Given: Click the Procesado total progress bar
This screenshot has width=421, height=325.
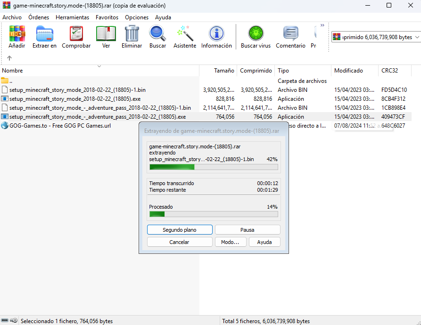Looking at the screenshot, I should click(x=214, y=214).
